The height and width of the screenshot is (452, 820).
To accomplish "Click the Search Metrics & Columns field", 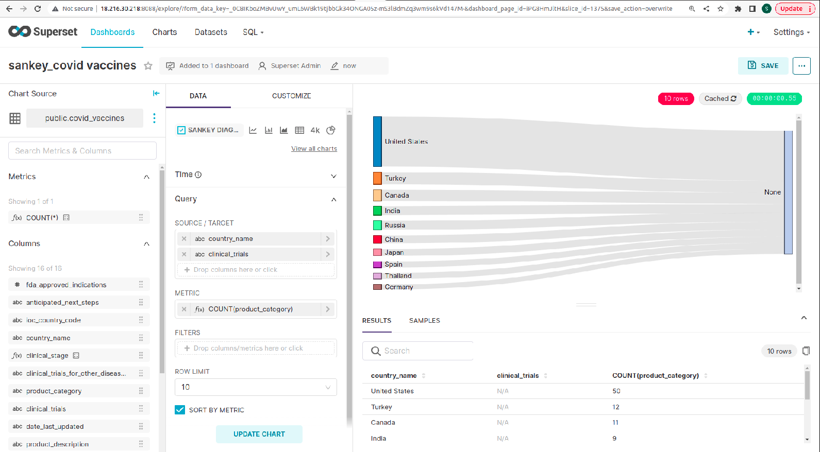I will click(82, 151).
